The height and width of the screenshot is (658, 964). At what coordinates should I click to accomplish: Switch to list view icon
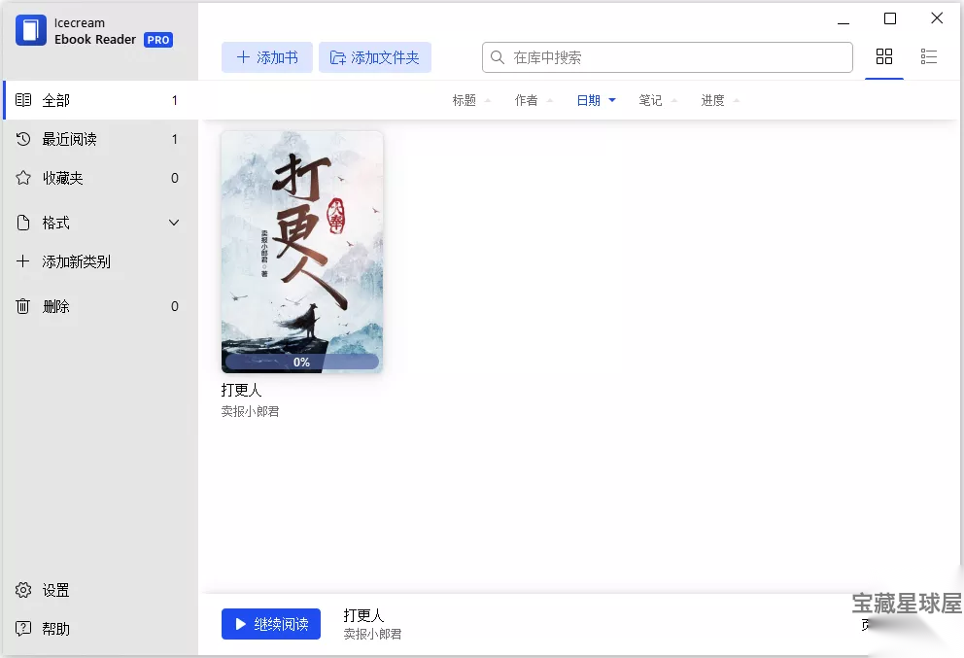(928, 56)
